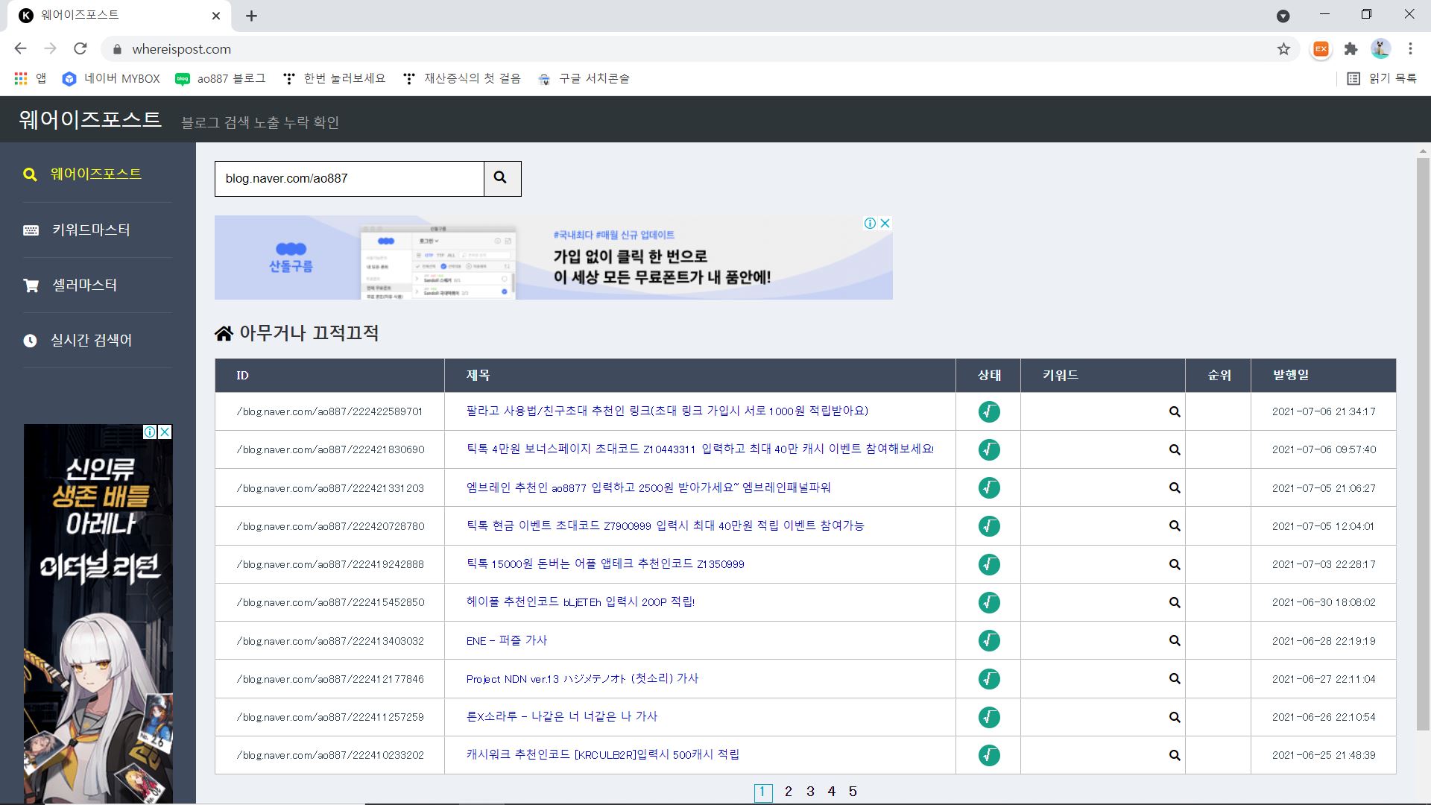Click the keyword search icon in the 캐시워크 row
Image resolution: width=1431 pixels, height=805 pixels.
click(1175, 755)
